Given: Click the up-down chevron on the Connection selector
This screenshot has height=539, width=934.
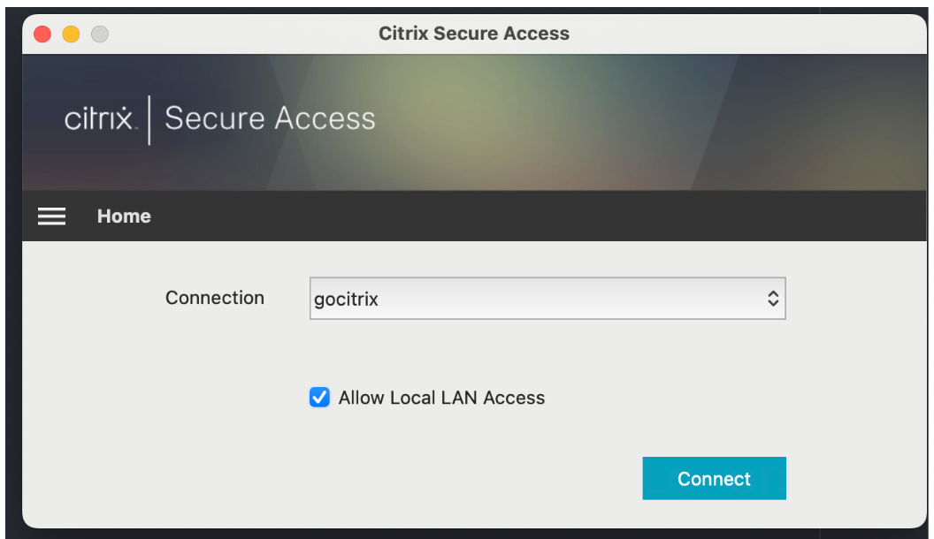Looking at the screenshot, I should click(773, 298).
